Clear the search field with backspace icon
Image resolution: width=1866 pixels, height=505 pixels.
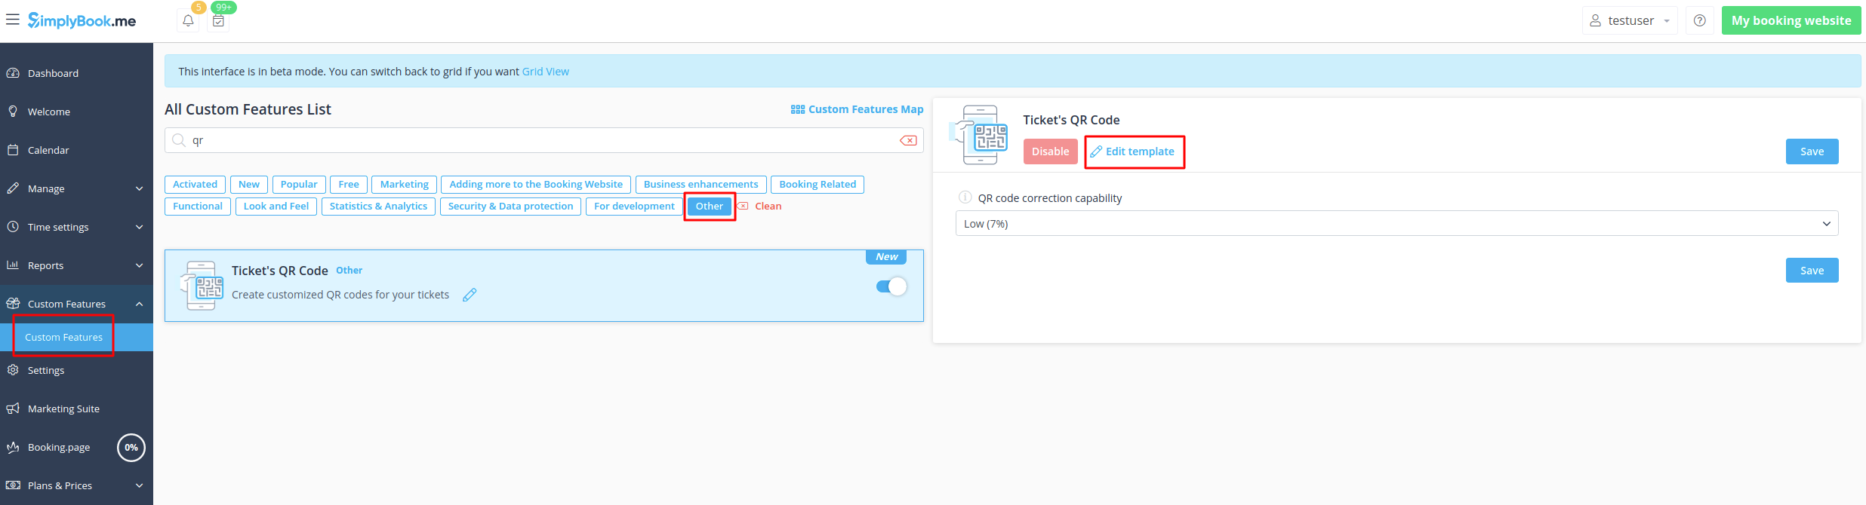pos(908,141)
